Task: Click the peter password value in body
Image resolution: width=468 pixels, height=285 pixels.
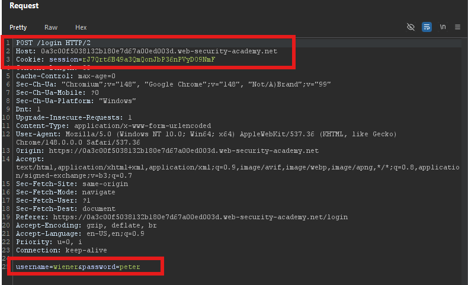Action: (x=130, y=267)
